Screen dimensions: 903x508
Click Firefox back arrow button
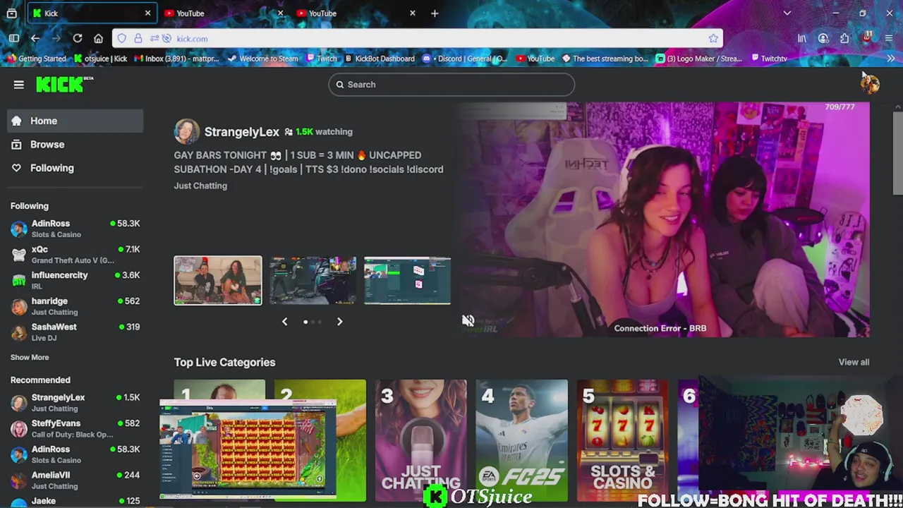35,39
